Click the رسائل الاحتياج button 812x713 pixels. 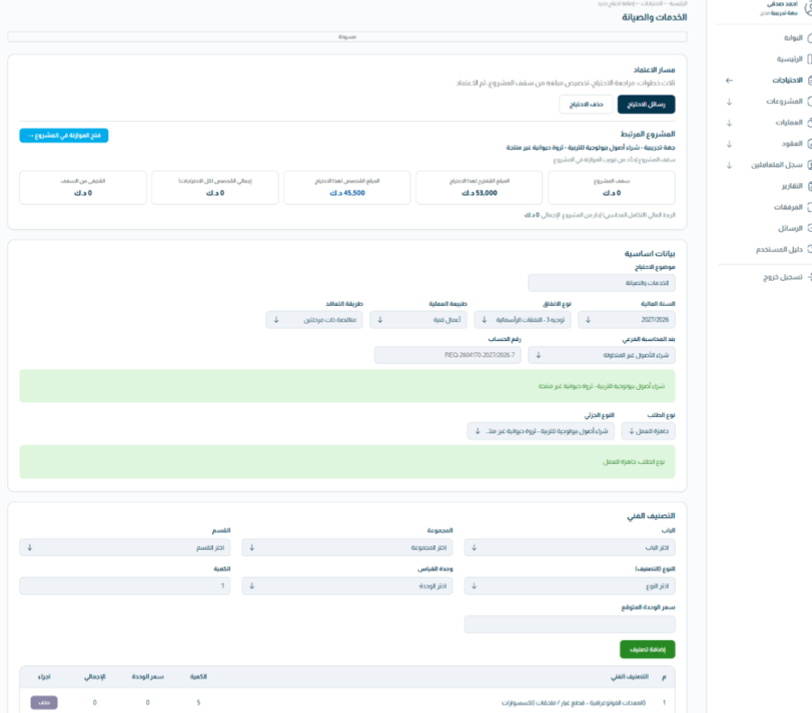(646, 105)
